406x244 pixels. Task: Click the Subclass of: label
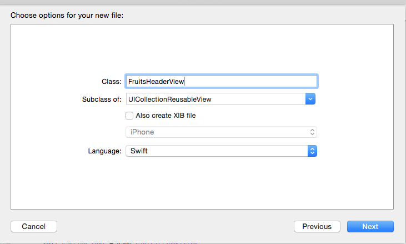pos(102,99)
